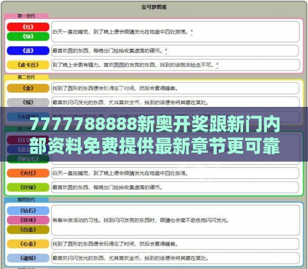Open the 《心金》 version link

[x=28, y=244]
